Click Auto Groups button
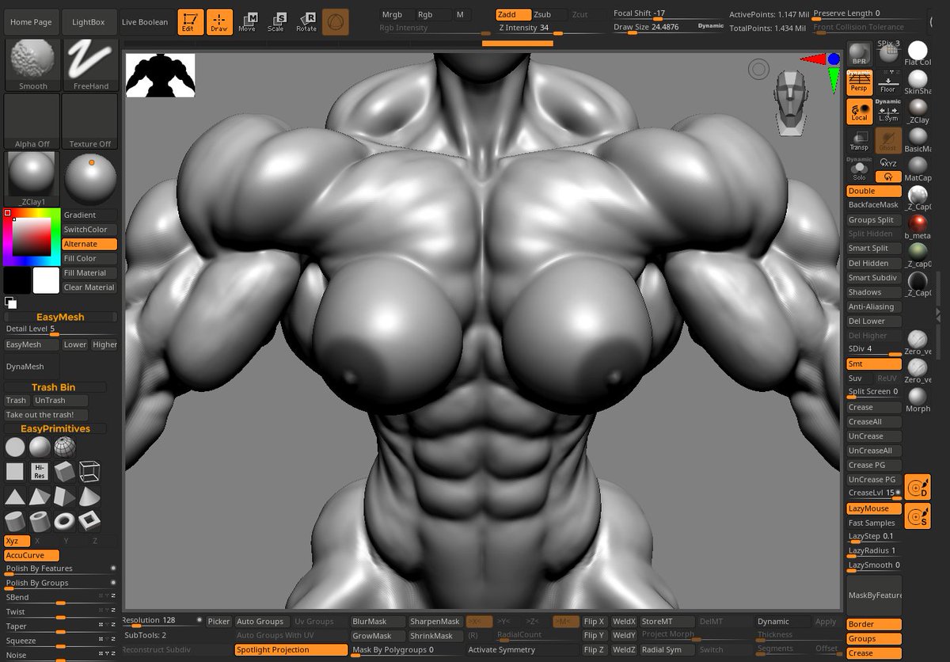The height and width of the screenshot is (662, 950). click(x=263, y=622)
